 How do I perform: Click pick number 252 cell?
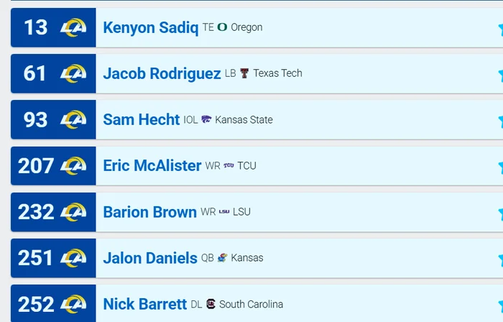pyautogui.click(x=36, y=304)
